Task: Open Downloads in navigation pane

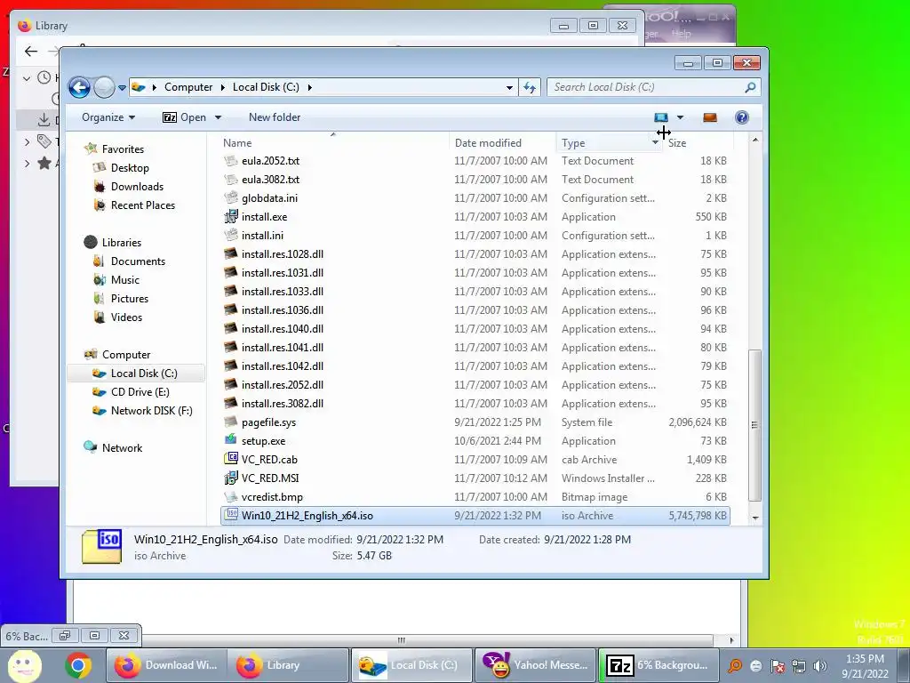Action: [137, 187]
